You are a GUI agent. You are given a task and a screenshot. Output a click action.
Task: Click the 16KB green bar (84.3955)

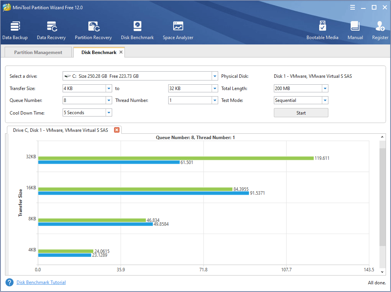pyautogui.click(x=136, y=189)
